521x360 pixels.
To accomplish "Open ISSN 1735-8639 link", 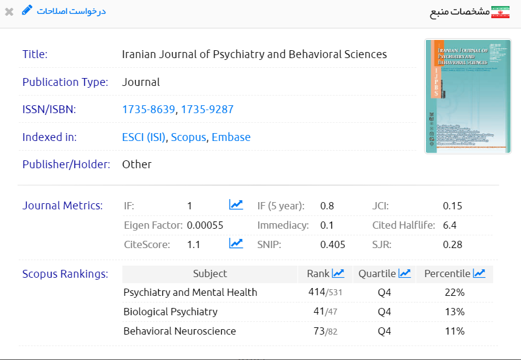I will coord(148,110).
